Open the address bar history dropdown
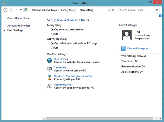164x122 pixels. 109,10
